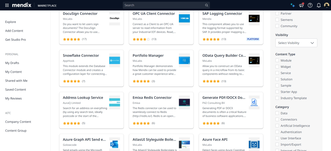The image size is (331, 151).
Task: Check the Import/Export category filter
Action: coord(277,145)
